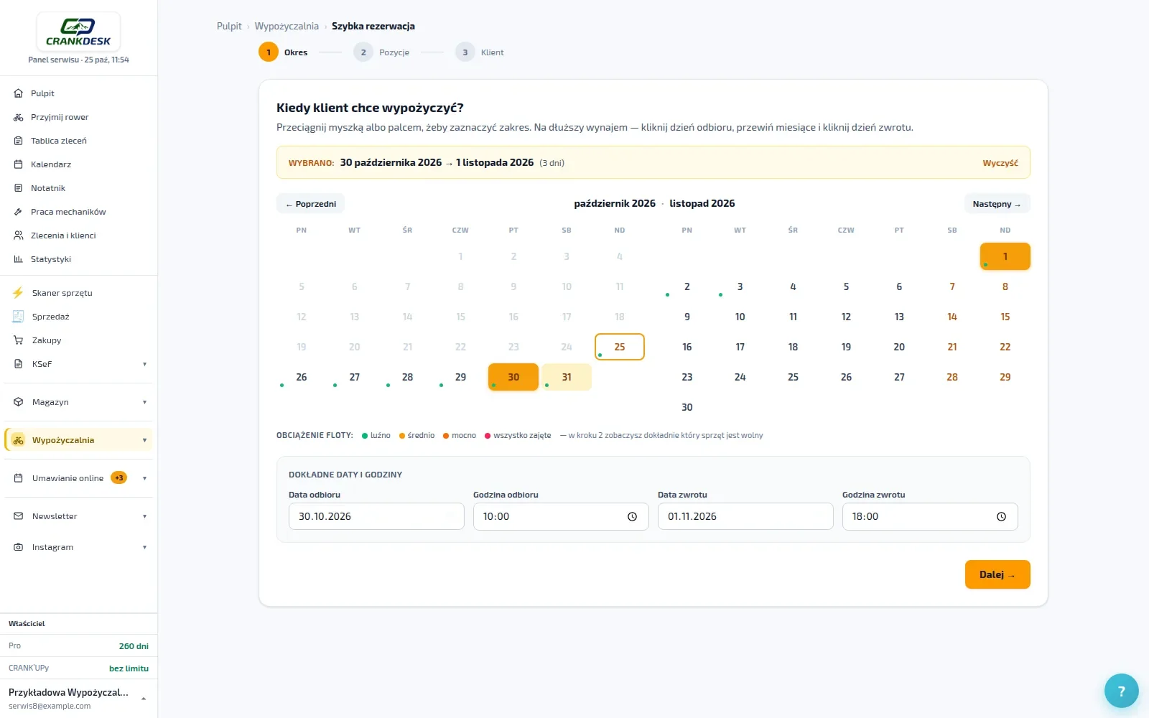This screenshot has width=1149, height=718.
Task: Click the +3 badge on Umawianie online
Action: [x=119, y=478]
